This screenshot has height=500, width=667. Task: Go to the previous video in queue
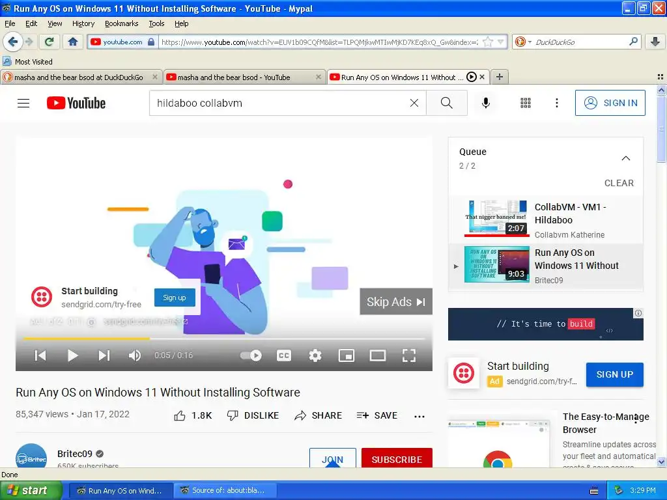click(x=40, y=355)
